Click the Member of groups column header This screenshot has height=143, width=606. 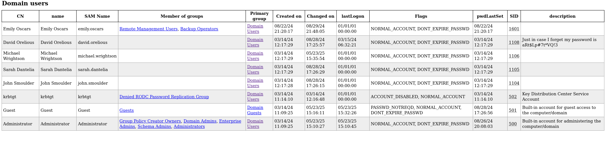(x=182, y=16)
